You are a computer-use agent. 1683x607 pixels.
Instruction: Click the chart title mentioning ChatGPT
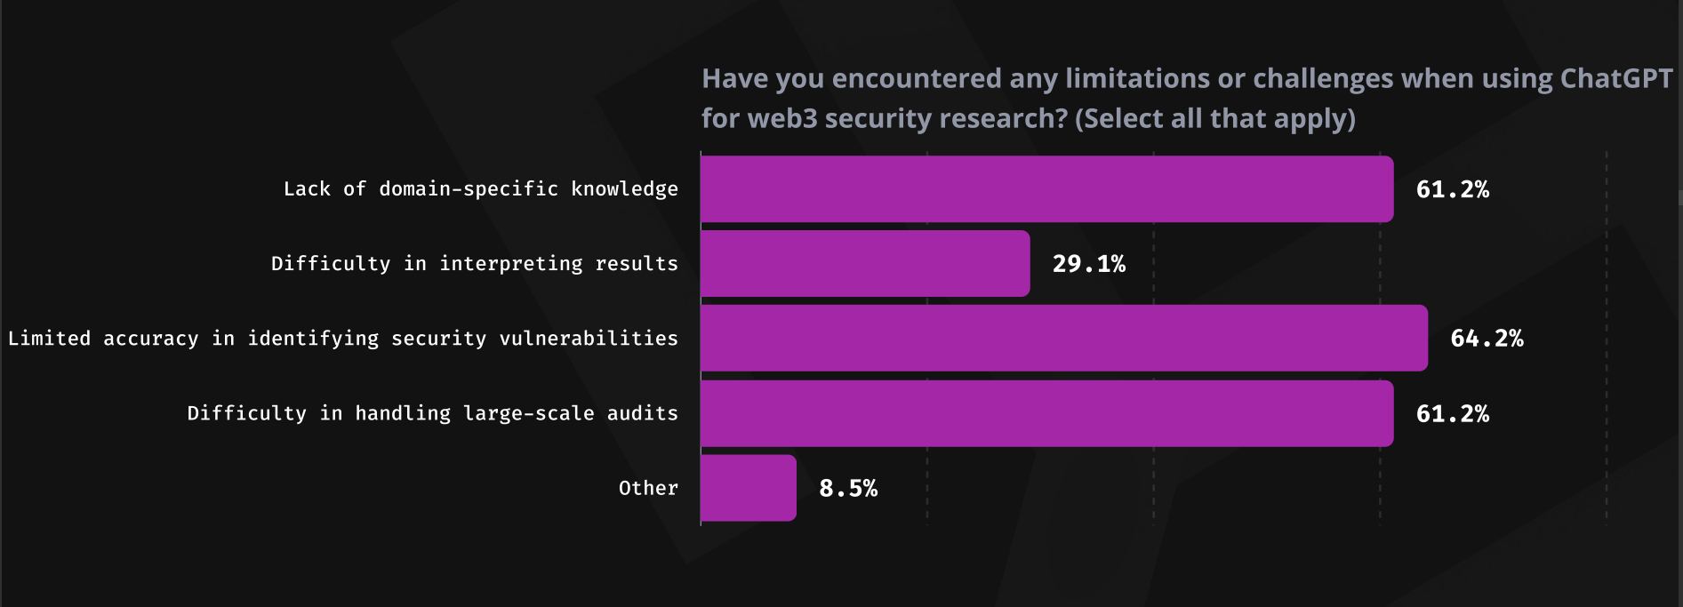pos(1187,98)
